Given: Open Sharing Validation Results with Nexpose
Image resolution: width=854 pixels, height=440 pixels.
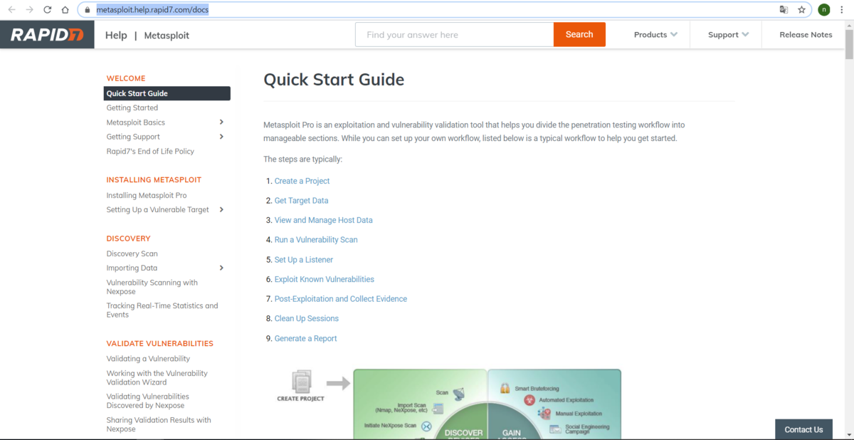Looking at the screenshot, I should (x=159, y=424).
